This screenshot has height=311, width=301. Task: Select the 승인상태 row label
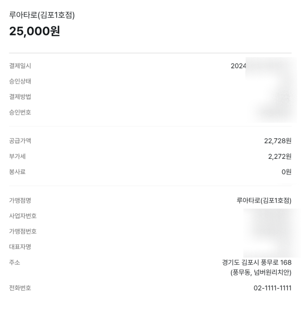click(20, 81)
